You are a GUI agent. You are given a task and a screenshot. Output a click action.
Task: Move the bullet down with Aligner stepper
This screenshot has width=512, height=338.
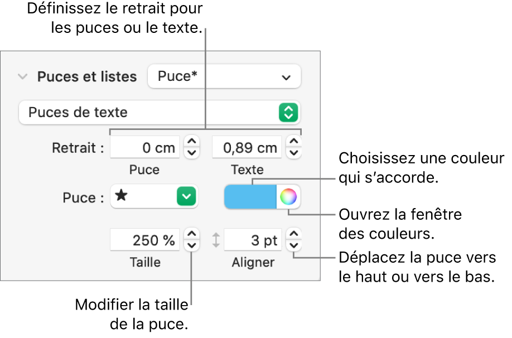coord(294,246)
